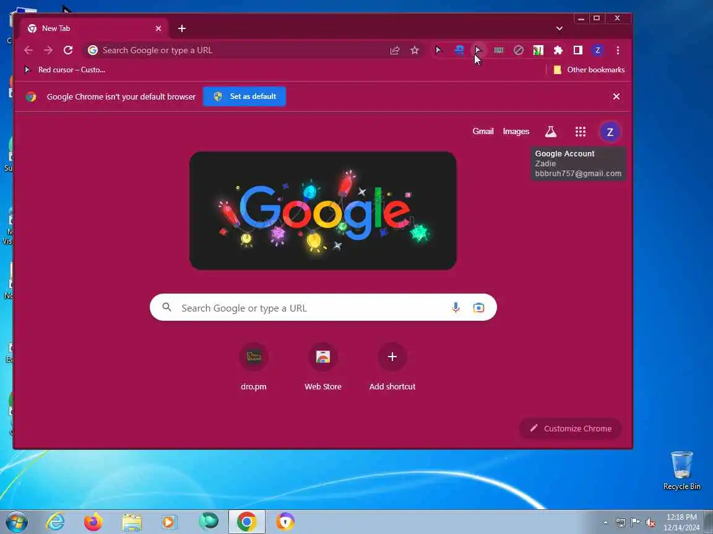
Task: Open the keyboard extension icon
Action: (x=499, y=51)
